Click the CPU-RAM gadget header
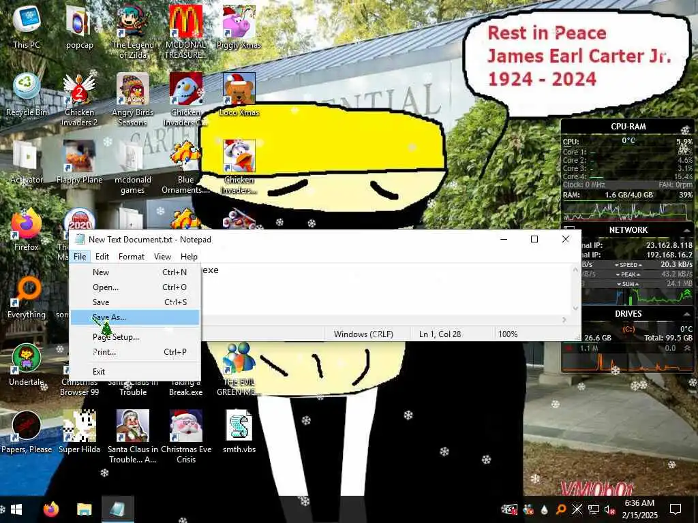698x523 pixels. tap(628, 126)
